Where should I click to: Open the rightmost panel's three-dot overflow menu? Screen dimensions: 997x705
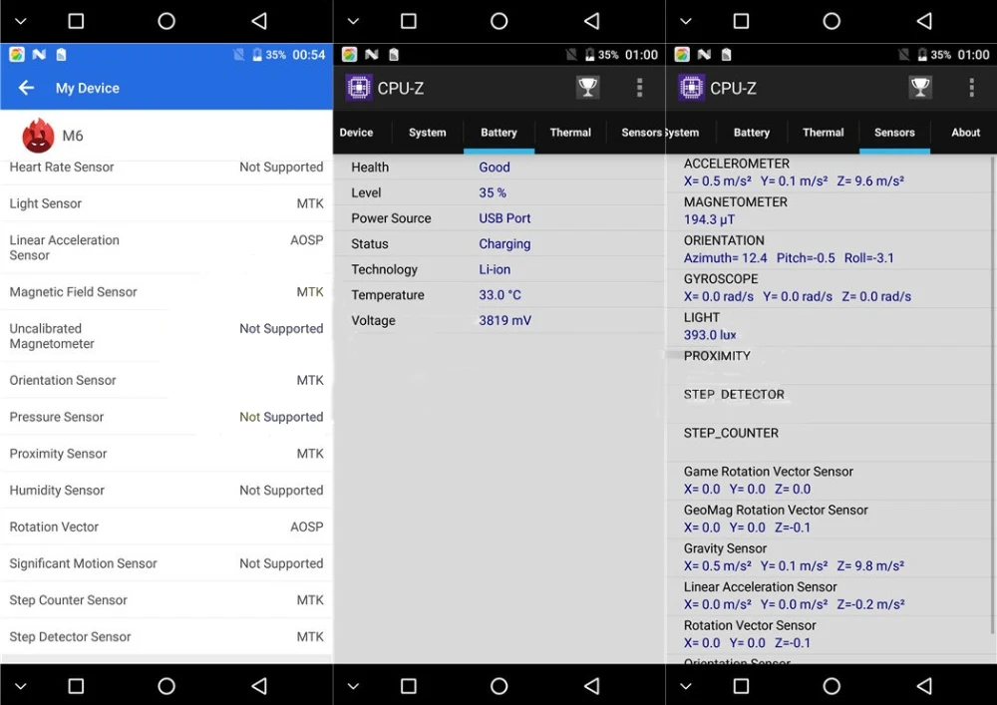pos(971,88)
